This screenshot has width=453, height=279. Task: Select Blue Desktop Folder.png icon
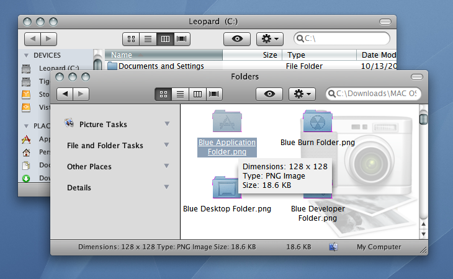pyautogui.click(x=227, y=187)
